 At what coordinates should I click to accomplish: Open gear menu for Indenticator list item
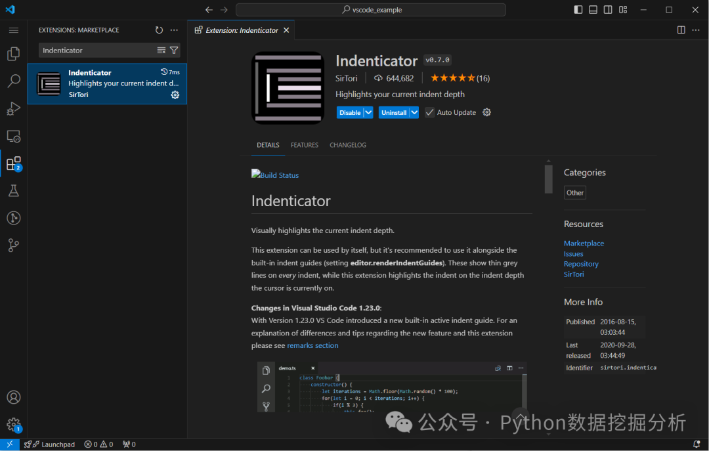tap(175, 95)
